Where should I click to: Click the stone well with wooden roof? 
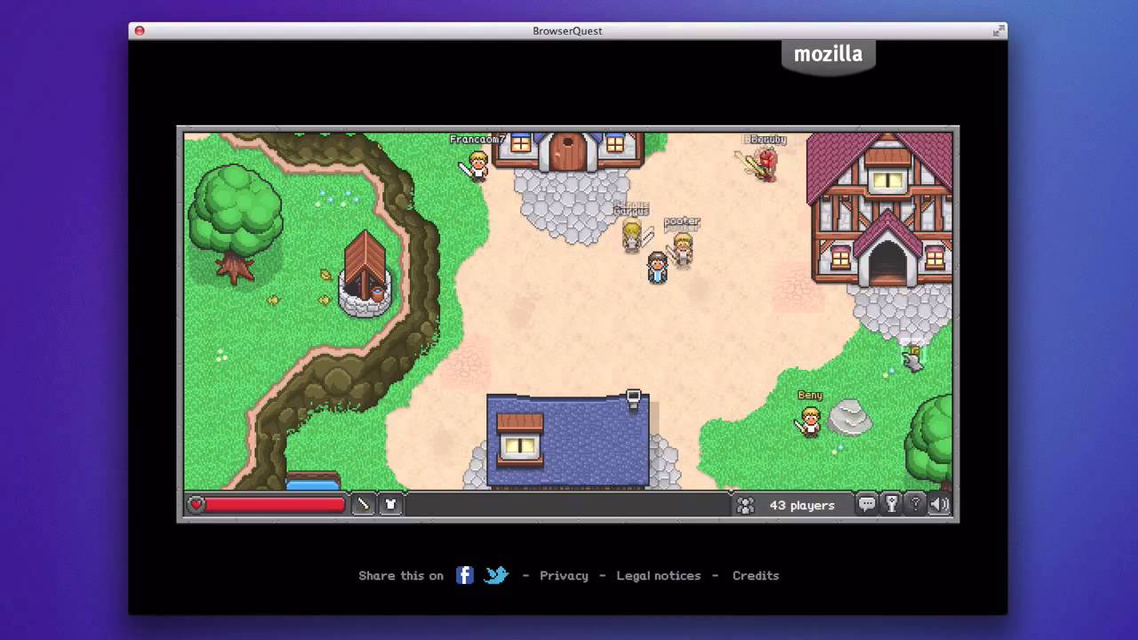coord(365,274)
